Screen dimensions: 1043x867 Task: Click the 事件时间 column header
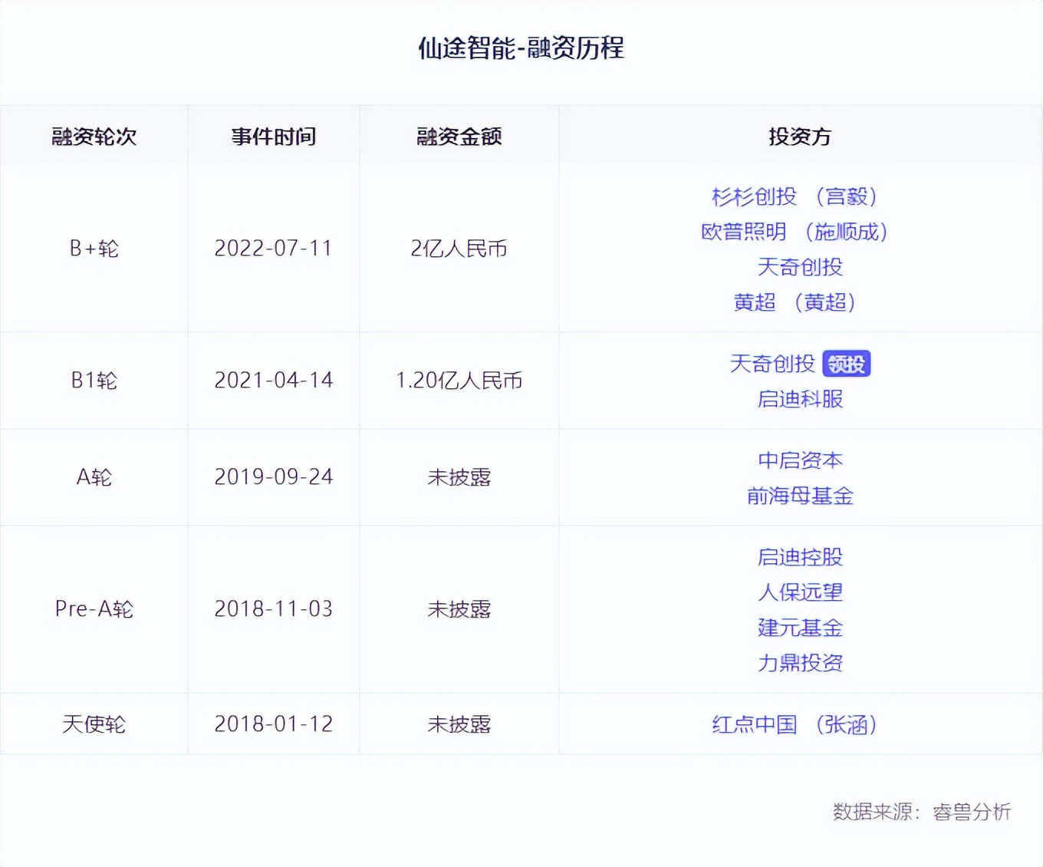click(273, 136)
